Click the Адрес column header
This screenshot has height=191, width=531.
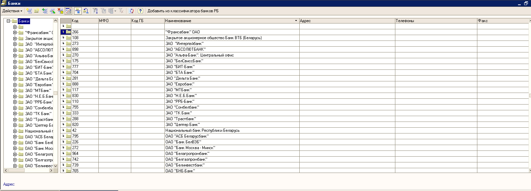pyautogui.click(x=347, y=21)
